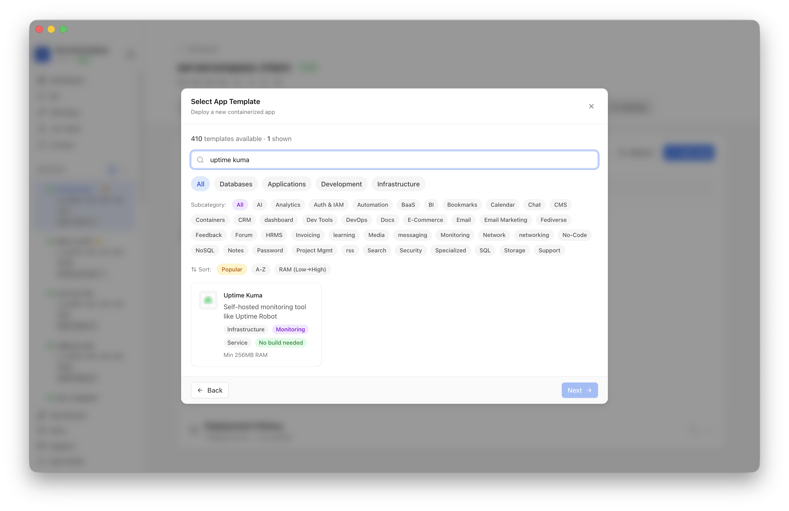Image resolution: width=789 pixels, height=511 pixels.
Task: Filter by BI subcategory
Action: (431, 205)
